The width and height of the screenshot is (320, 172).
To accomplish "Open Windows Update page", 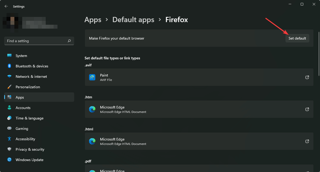I will point(39,160).
